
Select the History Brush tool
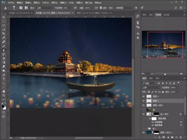tap(3, 54)
